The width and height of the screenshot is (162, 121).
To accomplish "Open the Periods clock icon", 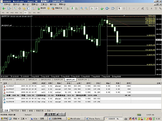I will [x=107, y=8].
